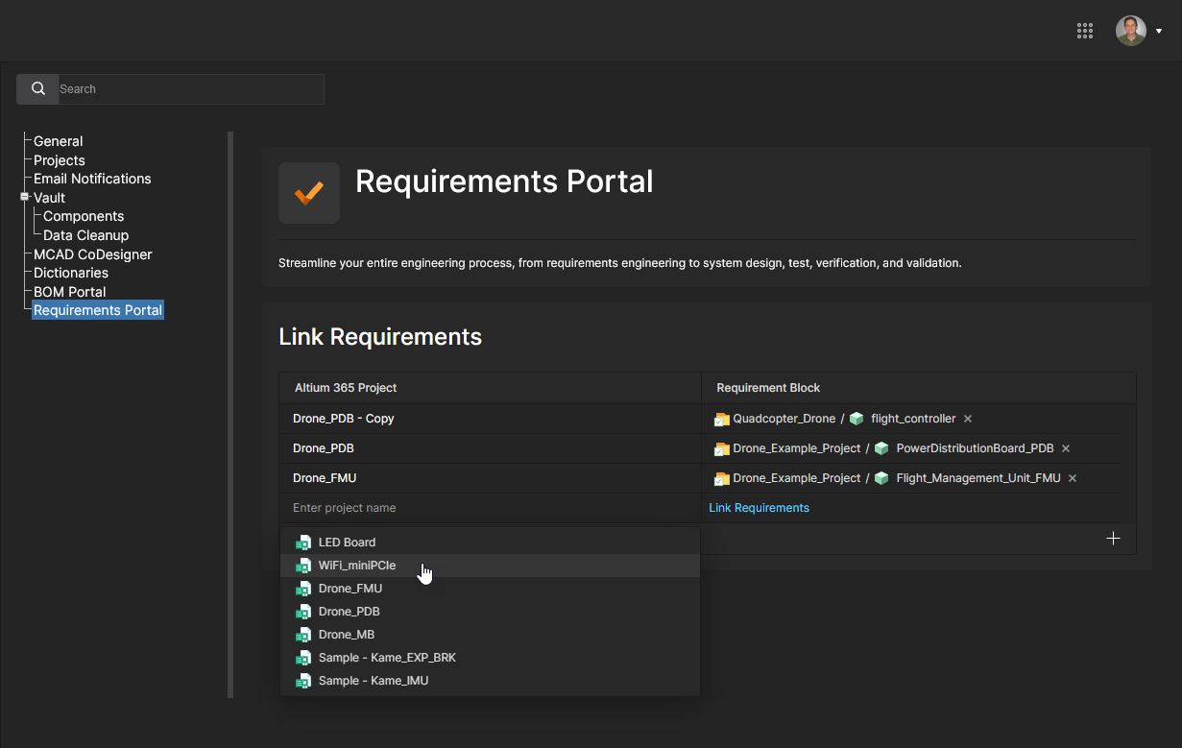
Task: Click the plus icon to add row
Action: 1113,539
